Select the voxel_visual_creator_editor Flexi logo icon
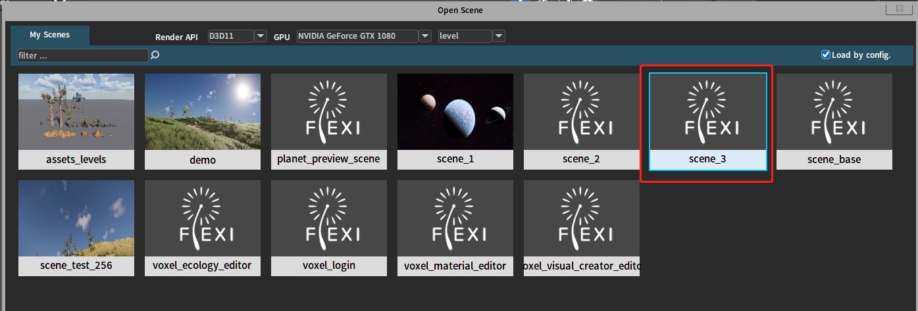918x311 pixels. pos(581,218)
